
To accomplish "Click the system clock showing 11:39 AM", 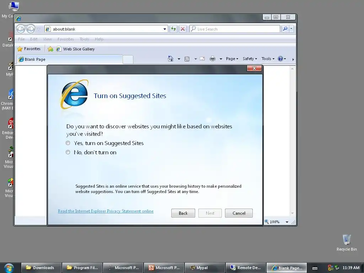I will (351, 268).
